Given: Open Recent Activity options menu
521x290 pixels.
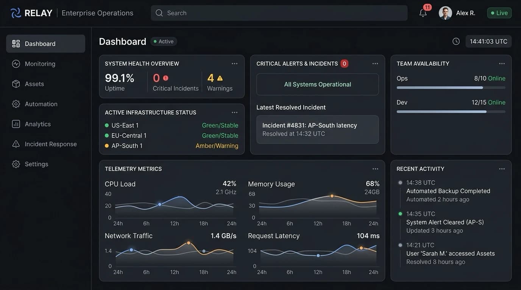Looking at the screenshot, I should (502, 169).
